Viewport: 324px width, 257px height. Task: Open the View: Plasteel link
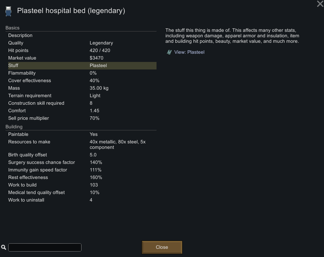point(189,52)
